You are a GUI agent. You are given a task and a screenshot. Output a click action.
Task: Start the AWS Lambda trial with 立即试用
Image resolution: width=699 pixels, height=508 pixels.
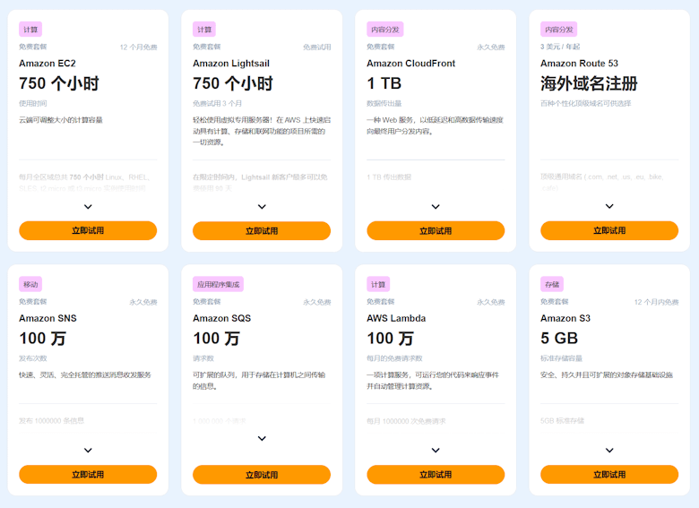436,474
